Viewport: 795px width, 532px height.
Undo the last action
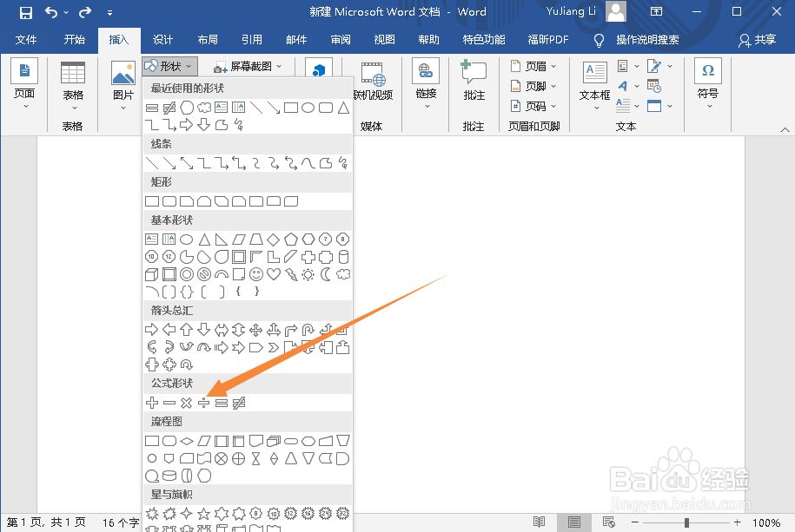click(x=51, y=12)
